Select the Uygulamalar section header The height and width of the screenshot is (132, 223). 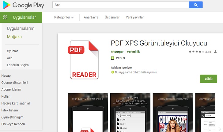(21, 17)
